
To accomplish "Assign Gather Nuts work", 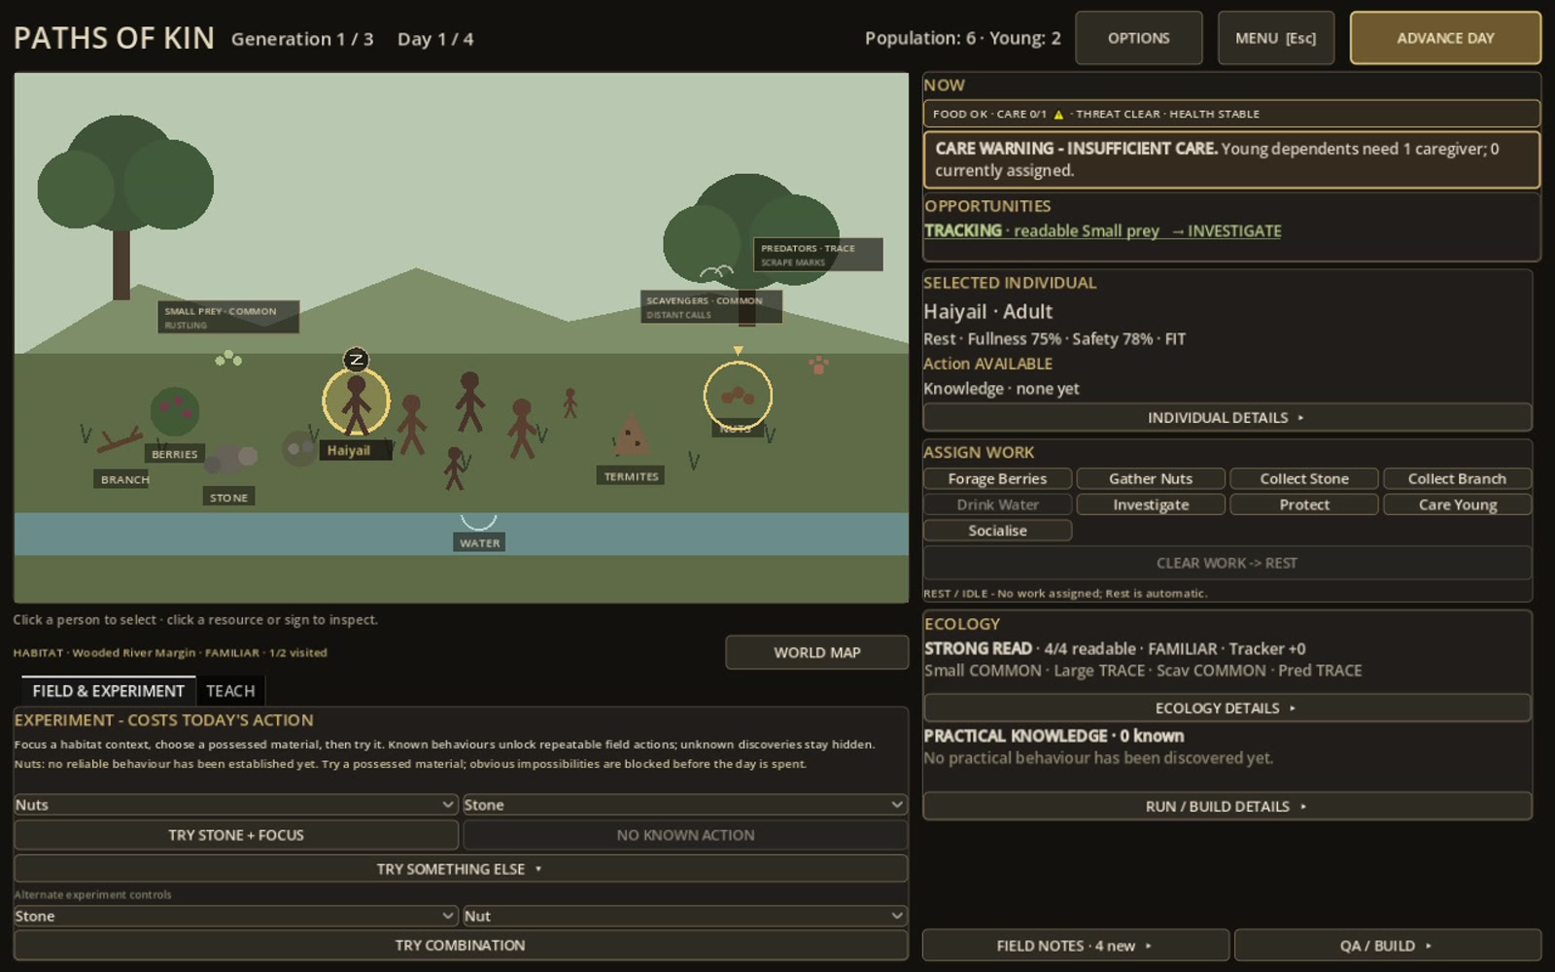I will tap(1151, 478).
